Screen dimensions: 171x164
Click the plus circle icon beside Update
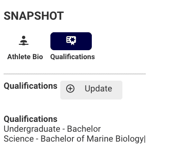[70, 89]
